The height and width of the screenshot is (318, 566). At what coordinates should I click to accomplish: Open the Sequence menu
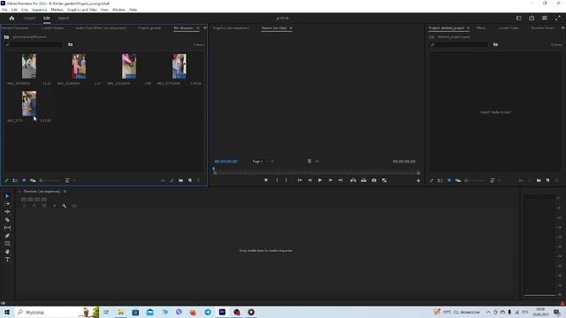[39, 10]
